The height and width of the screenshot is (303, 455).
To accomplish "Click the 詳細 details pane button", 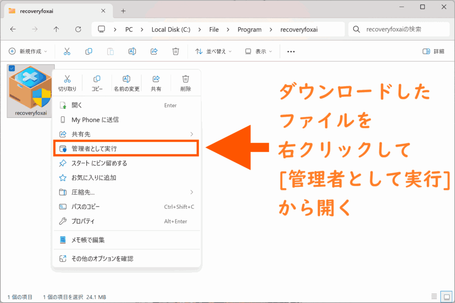I will [x=433, y=52].
